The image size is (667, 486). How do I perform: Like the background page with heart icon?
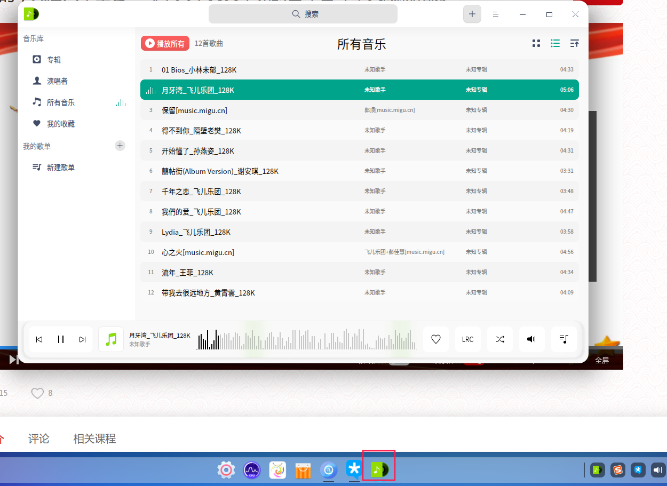(x=37, y=393)
